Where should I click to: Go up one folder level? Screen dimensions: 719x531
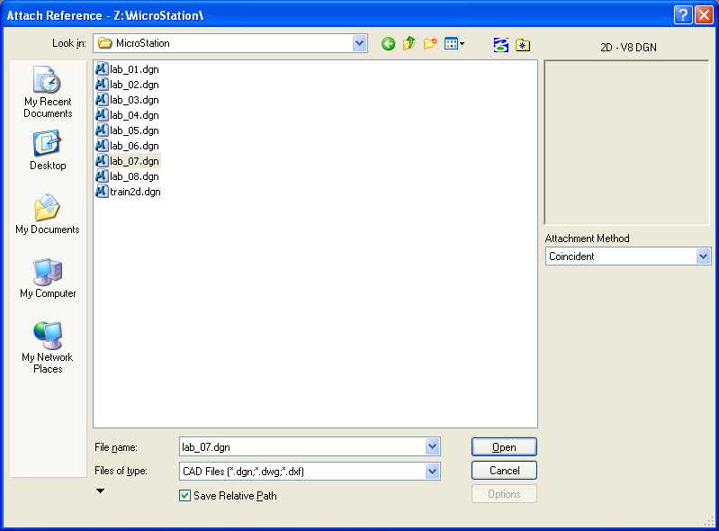pyautogui.click(x=409, y=43)
